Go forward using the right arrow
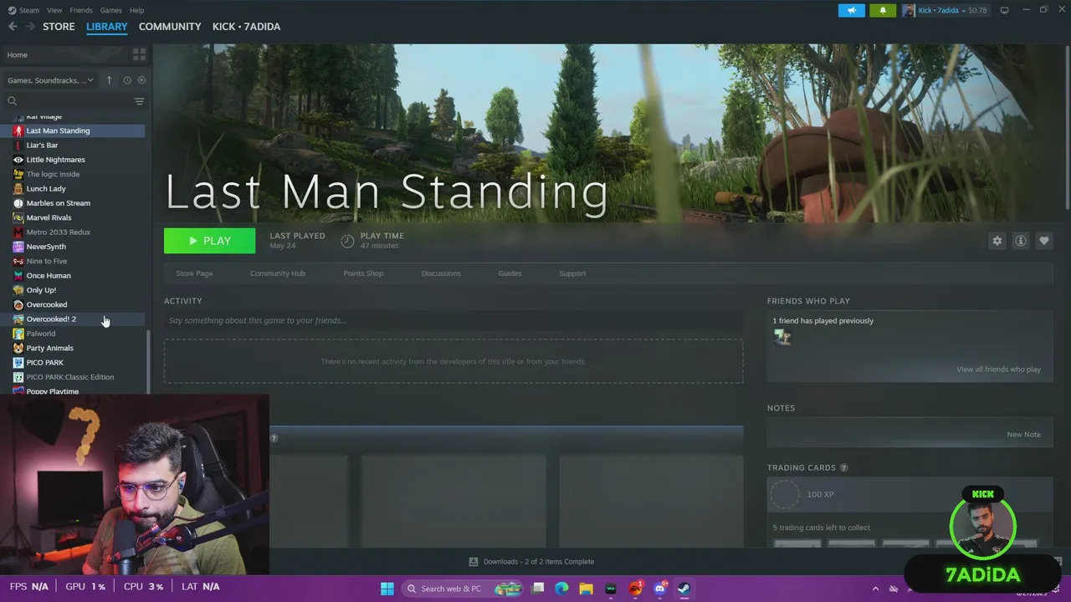This screenshot has height=602, width=1071. [30, 27]
